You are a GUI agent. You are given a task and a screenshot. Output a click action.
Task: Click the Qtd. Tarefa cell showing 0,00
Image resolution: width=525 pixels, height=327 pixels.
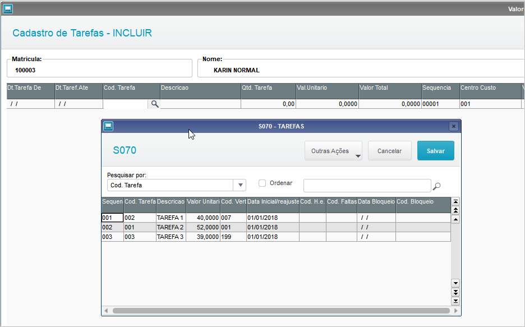pos(268,104)
